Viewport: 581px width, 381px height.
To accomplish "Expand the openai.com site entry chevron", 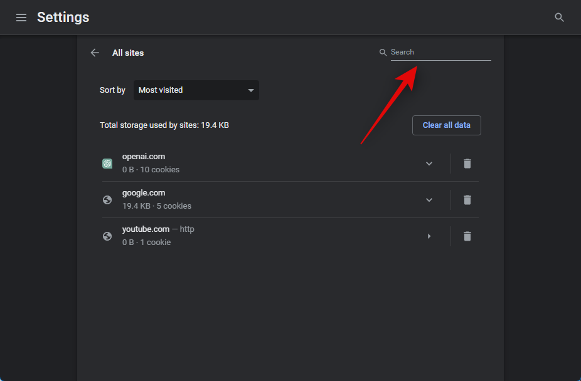I will click(429, 164).
